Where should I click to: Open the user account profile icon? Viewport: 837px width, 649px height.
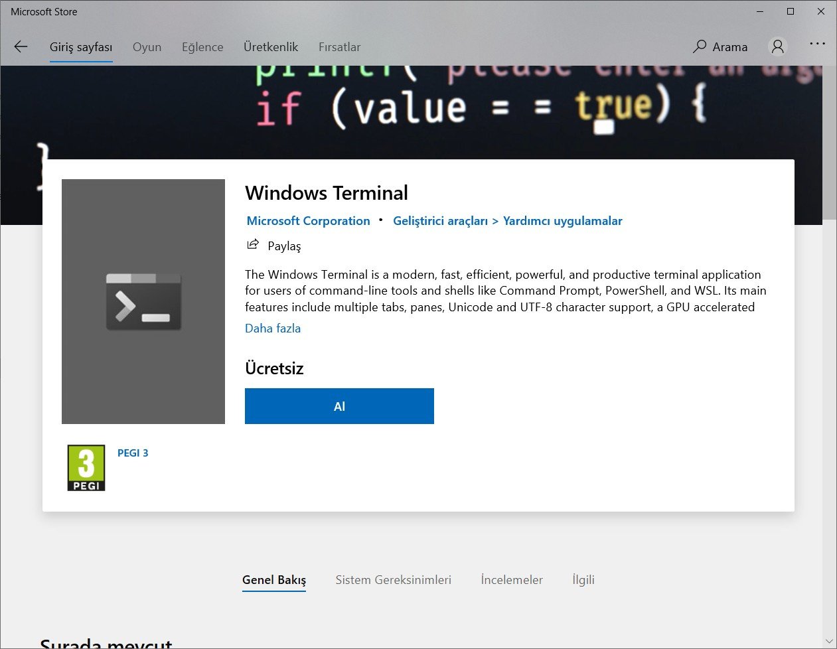click(777, 46)
